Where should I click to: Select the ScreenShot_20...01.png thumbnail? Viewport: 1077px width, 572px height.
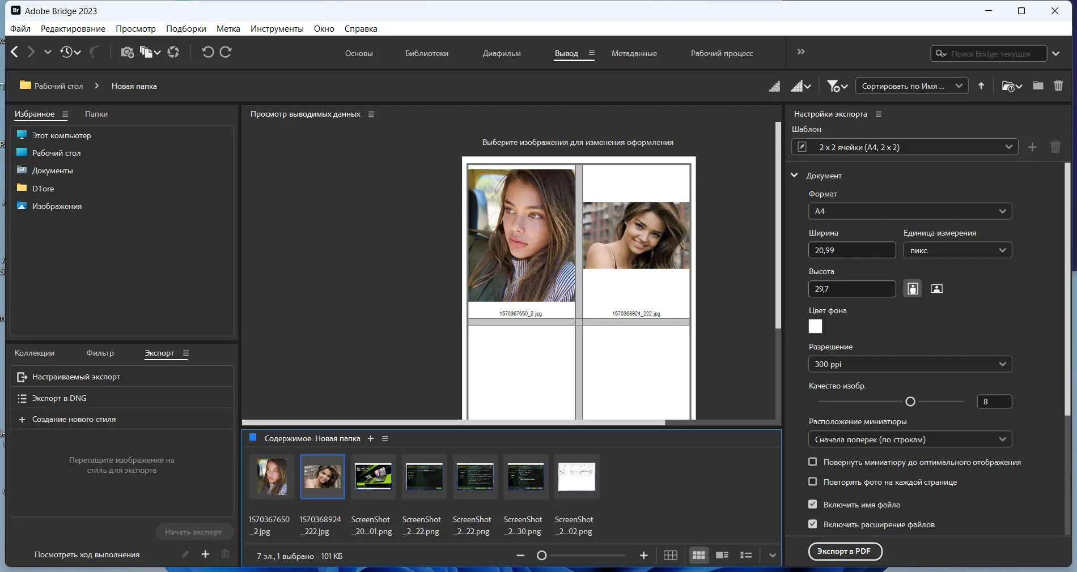(373, 477)
